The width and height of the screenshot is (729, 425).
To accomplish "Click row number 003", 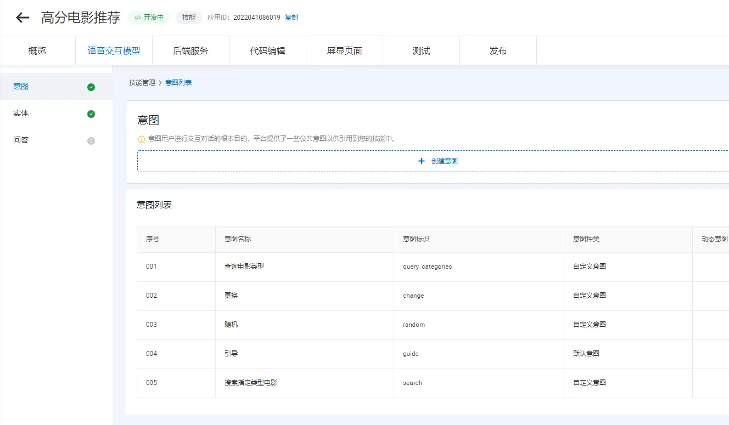I will tap(152, 325).
